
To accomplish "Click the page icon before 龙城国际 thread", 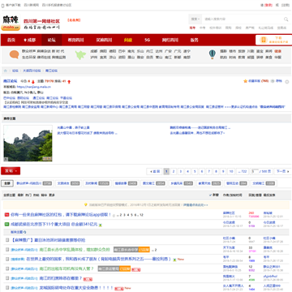I will tap(7, 288).
